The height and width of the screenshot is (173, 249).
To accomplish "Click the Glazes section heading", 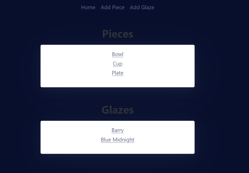I will coord(118,110).
